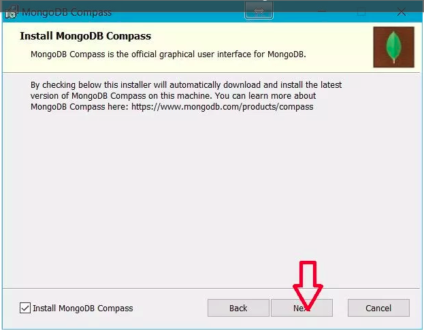This screenshot has width=424, height=331.
Task: Go to the next installer step
Action: 301,308
